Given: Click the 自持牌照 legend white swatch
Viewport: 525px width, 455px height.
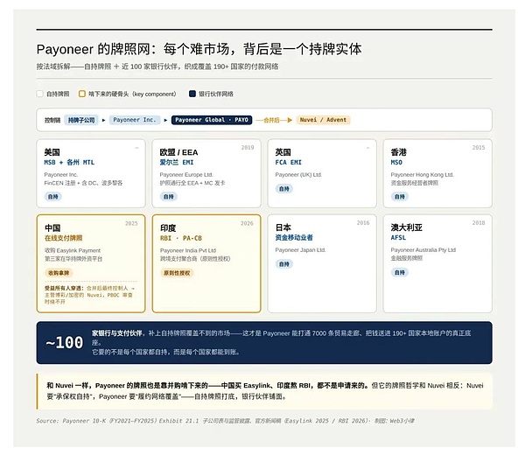Looking at the screenshot, I should click(40, 94).
